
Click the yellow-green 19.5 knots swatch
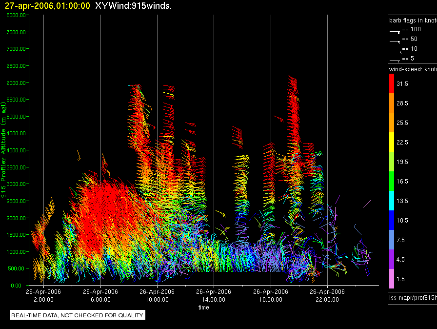tap(392, 162)
